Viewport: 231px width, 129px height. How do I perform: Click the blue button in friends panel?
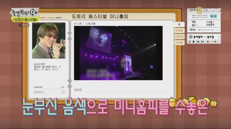[213, 16]
